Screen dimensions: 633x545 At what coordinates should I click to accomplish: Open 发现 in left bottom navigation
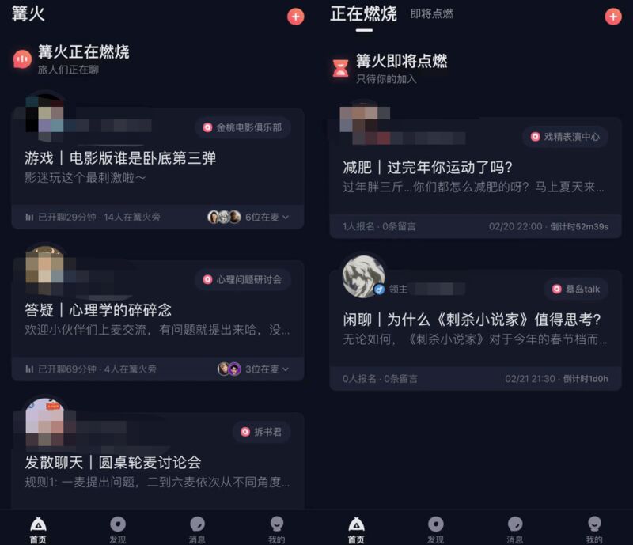[117, 530]
